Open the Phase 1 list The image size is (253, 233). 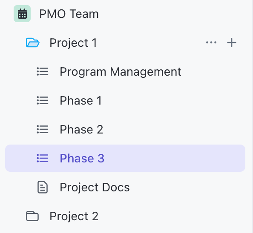[x=80, y=101]
